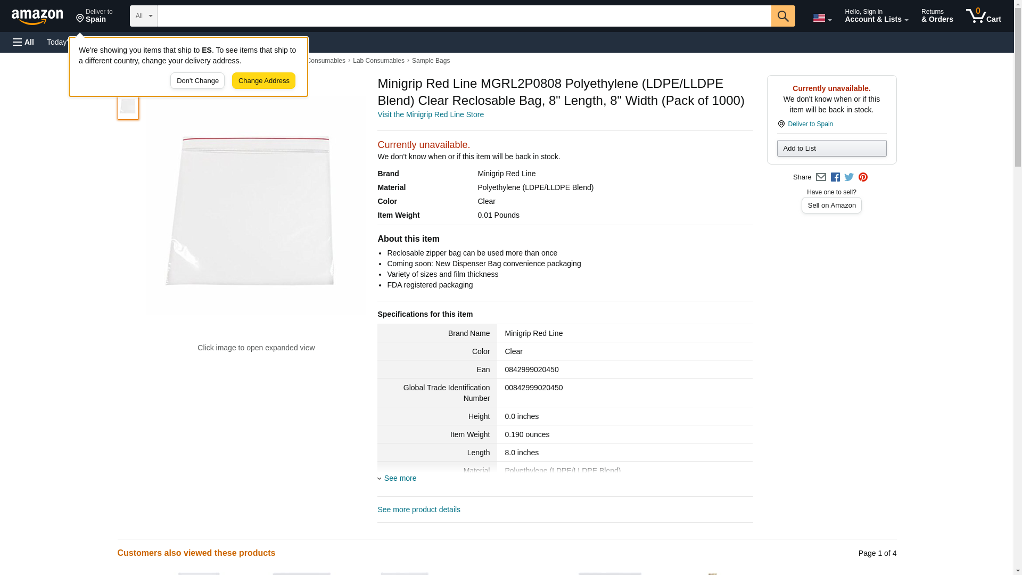Screen dimensions: 1022x575
Task: Share product on Twitter
Action: pos(849,177)
